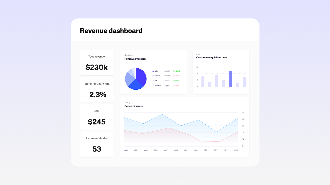The image size is (330, 185).
Task: Click the Customer Acquisition cost heading
Action: 211,58
